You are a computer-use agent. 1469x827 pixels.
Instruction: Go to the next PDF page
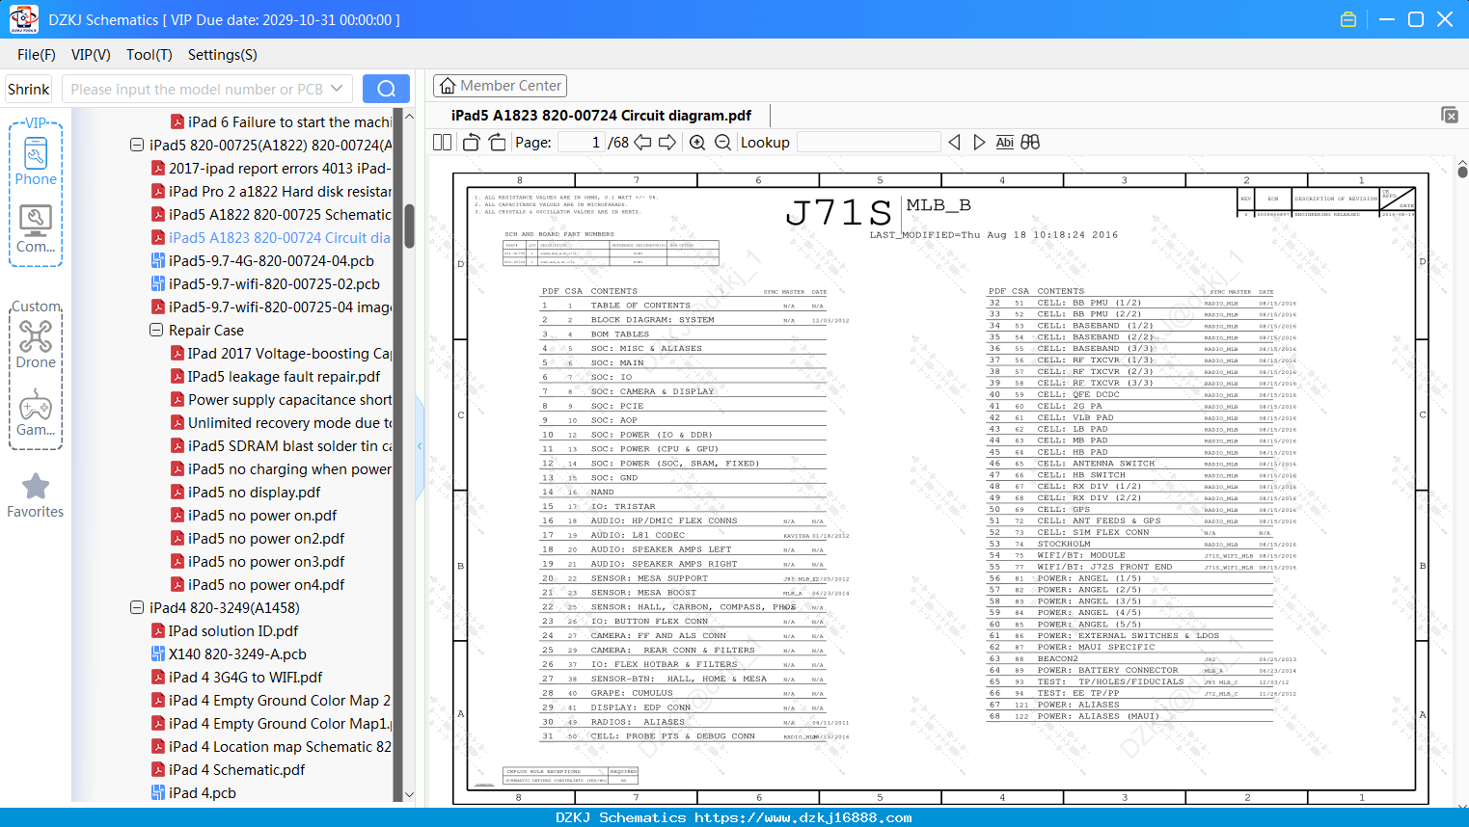click(x=667, y=143)
